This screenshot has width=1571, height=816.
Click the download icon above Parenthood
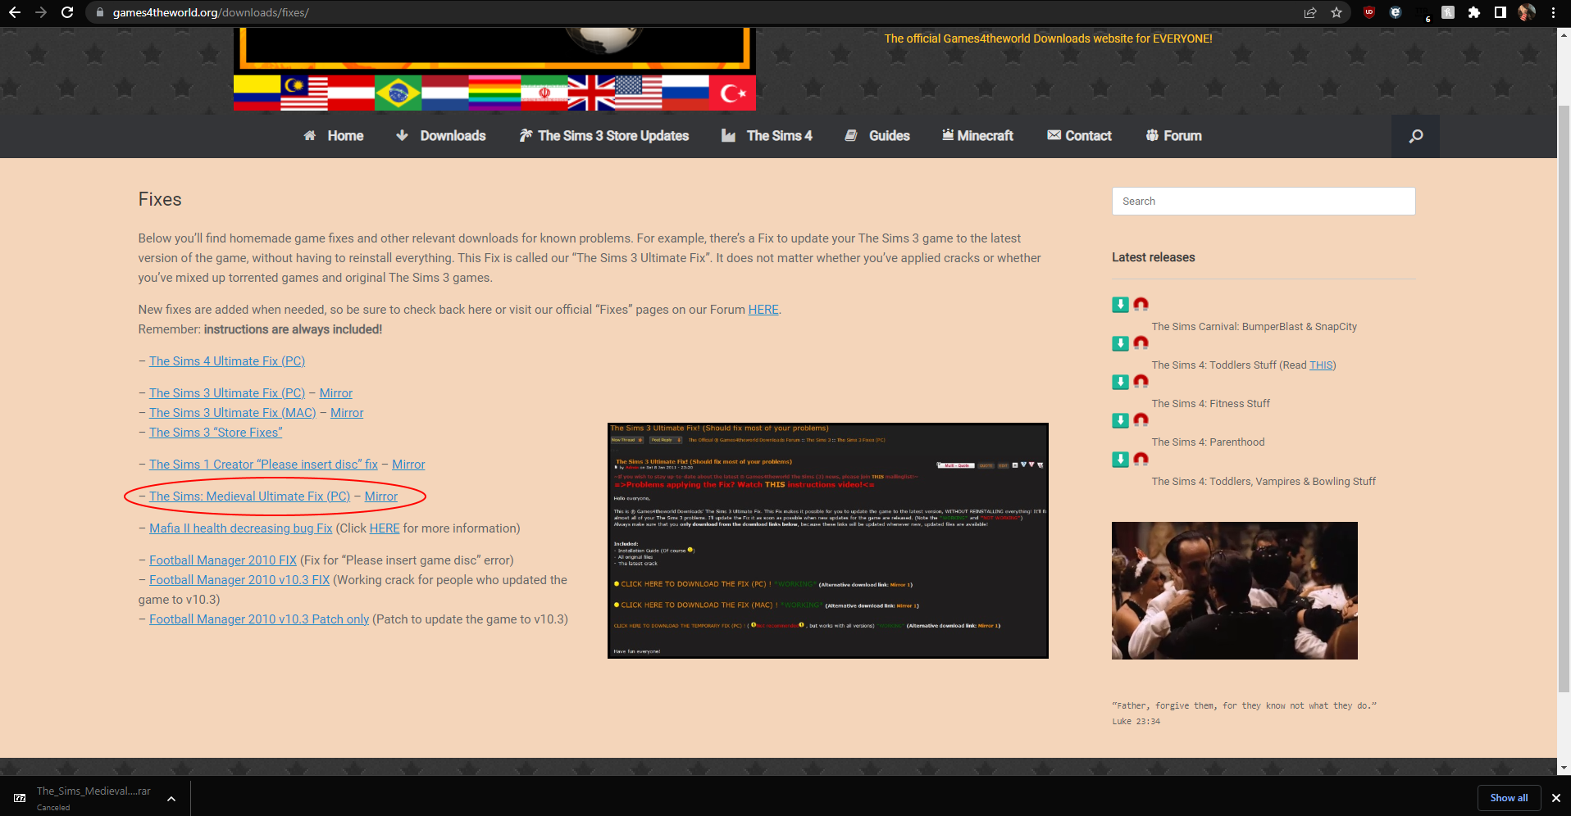coord(1120,420)
